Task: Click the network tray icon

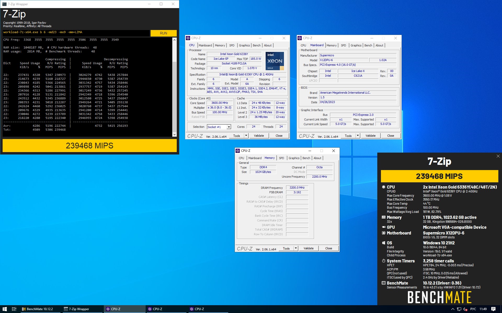Action: (459, 309)
